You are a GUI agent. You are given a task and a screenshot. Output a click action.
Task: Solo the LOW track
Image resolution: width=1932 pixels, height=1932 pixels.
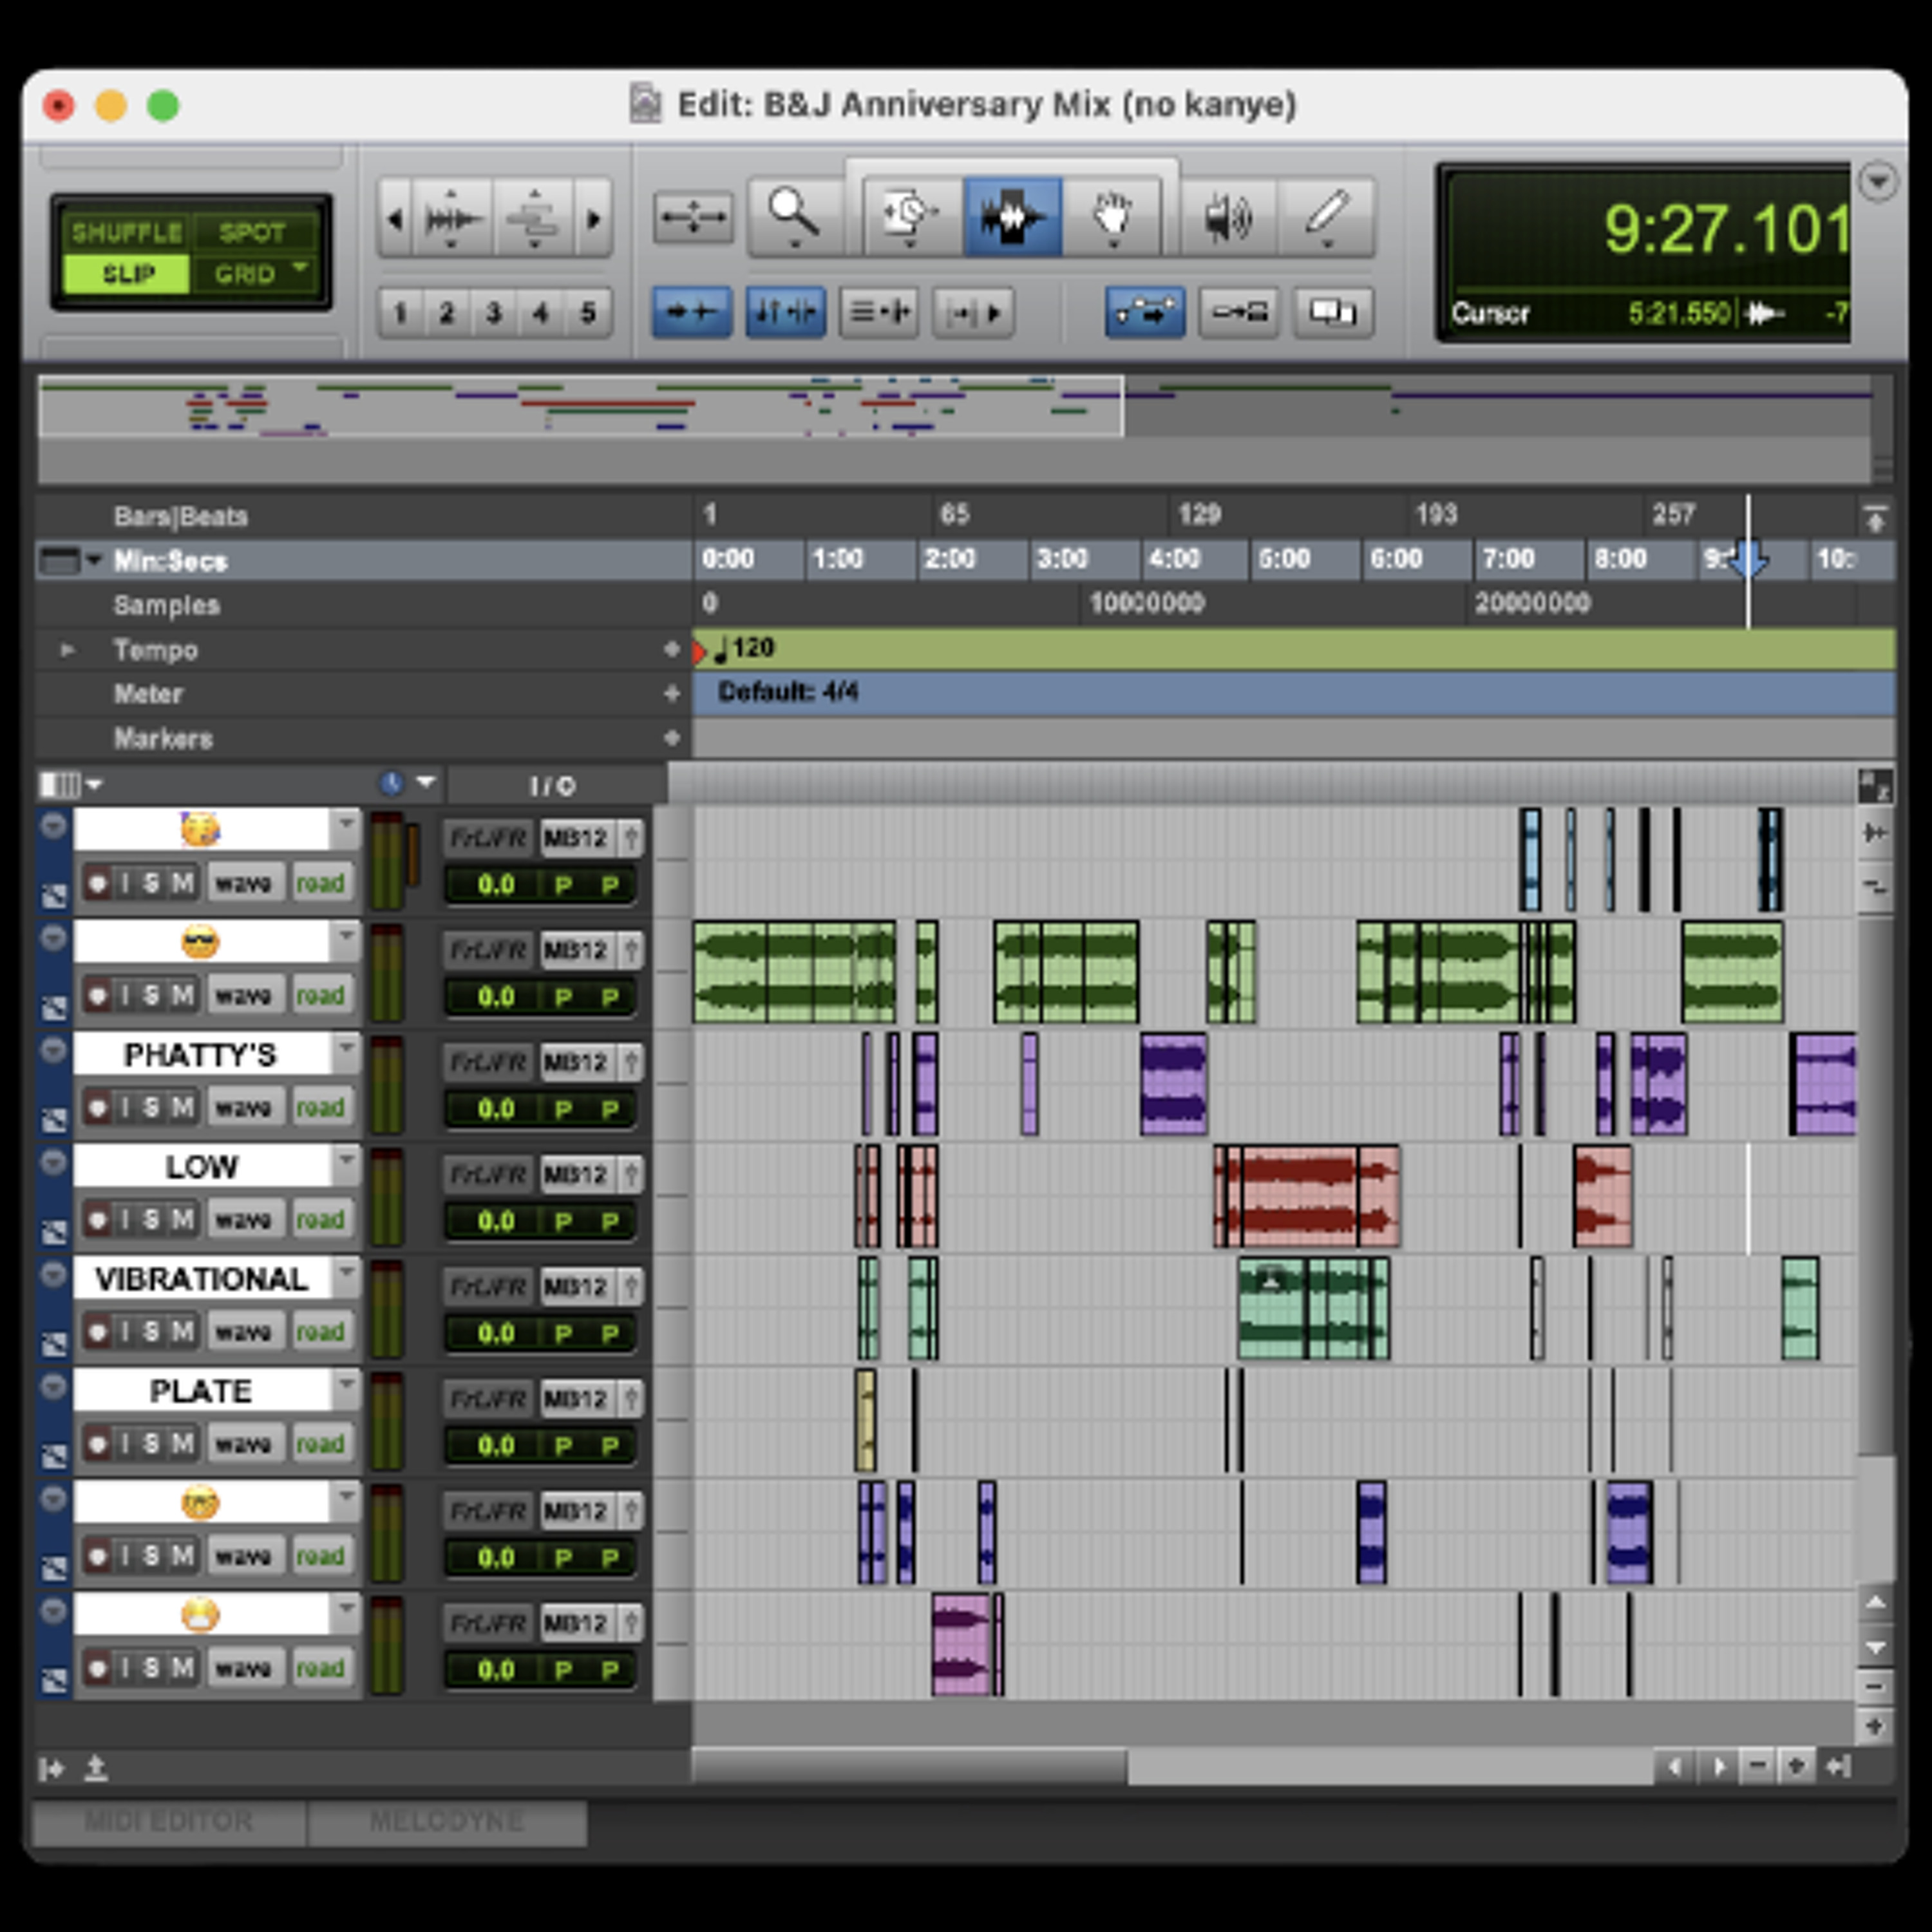pos(151,1219)
